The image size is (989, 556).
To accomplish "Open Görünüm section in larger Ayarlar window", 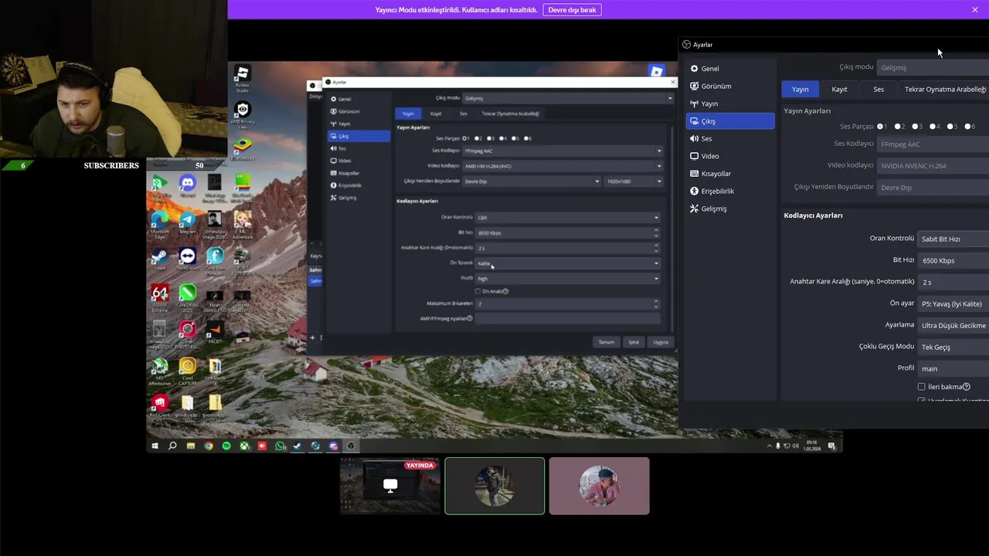I will pyautogui.click(x=730, y=86).
